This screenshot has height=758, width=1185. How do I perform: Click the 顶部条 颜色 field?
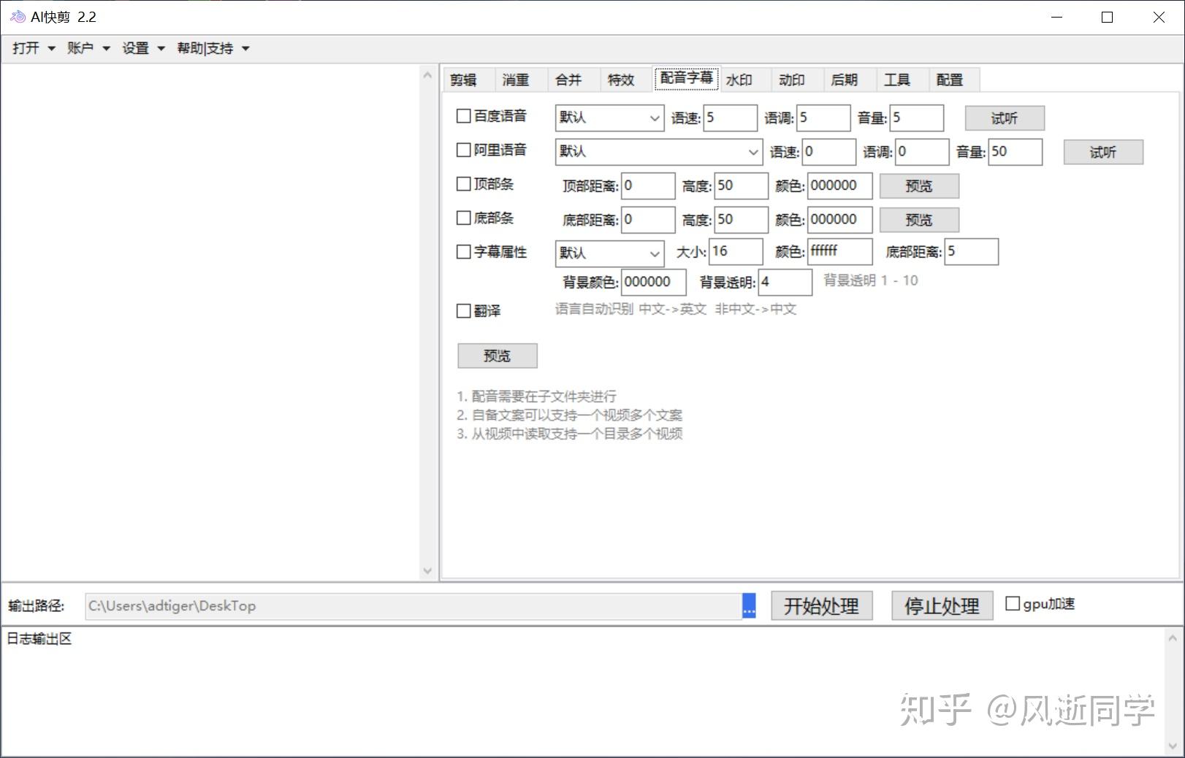coord(840,185)
